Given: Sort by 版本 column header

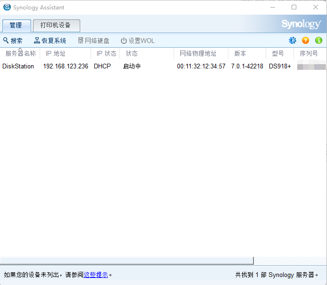Looking at the screenshot, I should [x=247, y=53].
